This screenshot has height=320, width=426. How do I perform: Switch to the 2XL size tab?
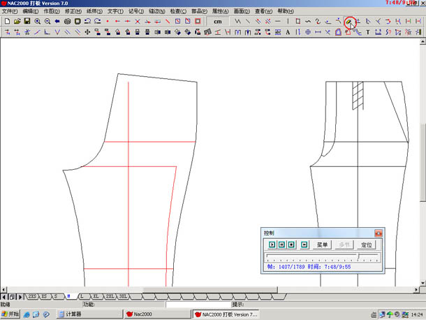(110, 296)
